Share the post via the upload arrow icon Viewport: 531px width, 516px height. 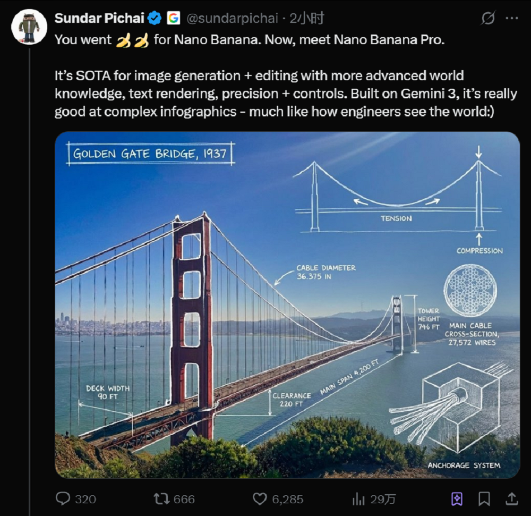(x=511, y=498)
